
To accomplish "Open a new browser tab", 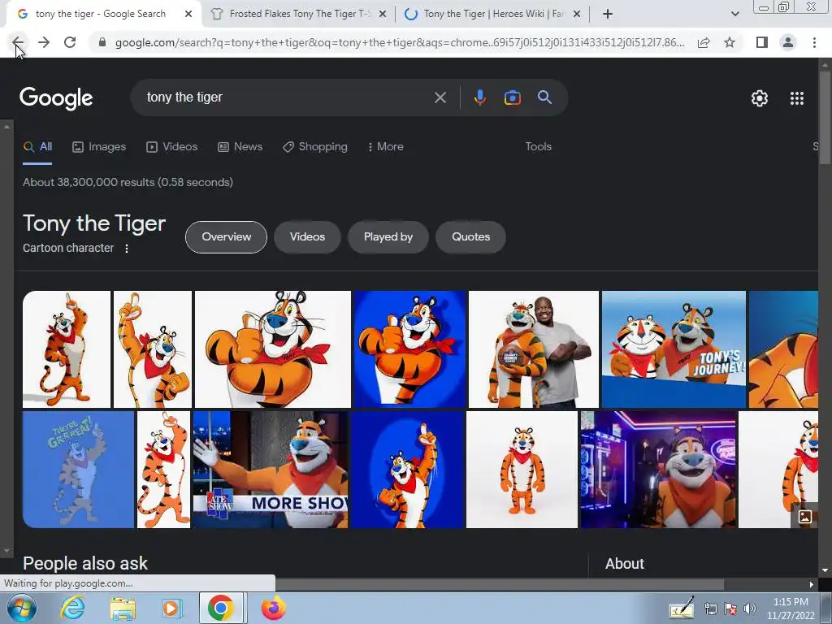I will pos(608,14).
